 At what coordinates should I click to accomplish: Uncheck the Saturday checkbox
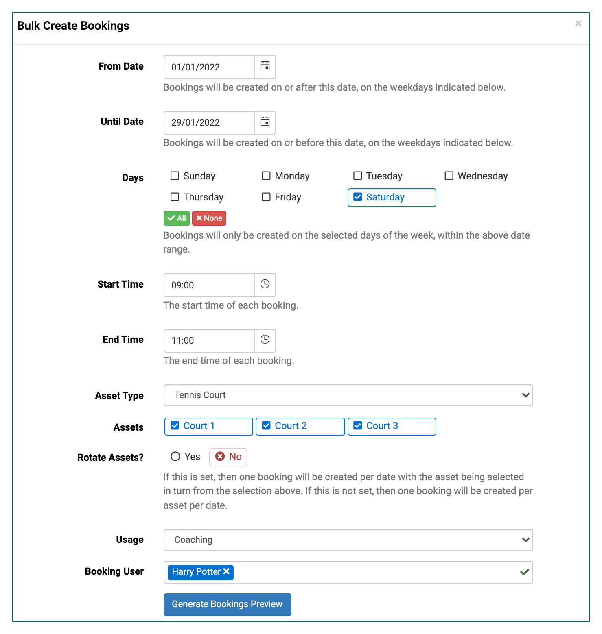[x=358, y=197]
